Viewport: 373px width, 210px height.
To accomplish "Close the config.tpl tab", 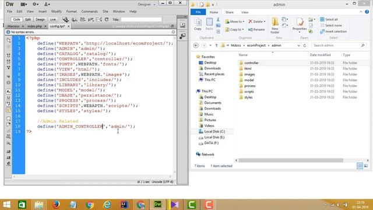I will click(69, 26).
